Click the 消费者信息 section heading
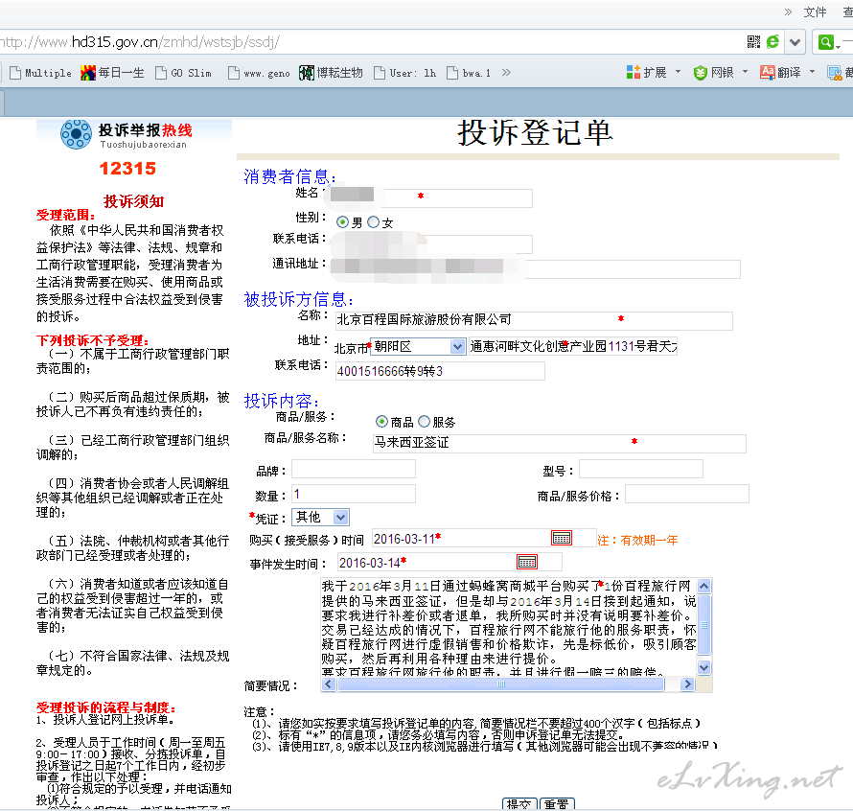This screenshot has width=853, height=811. pyautogui.click(x=290, y=176)
